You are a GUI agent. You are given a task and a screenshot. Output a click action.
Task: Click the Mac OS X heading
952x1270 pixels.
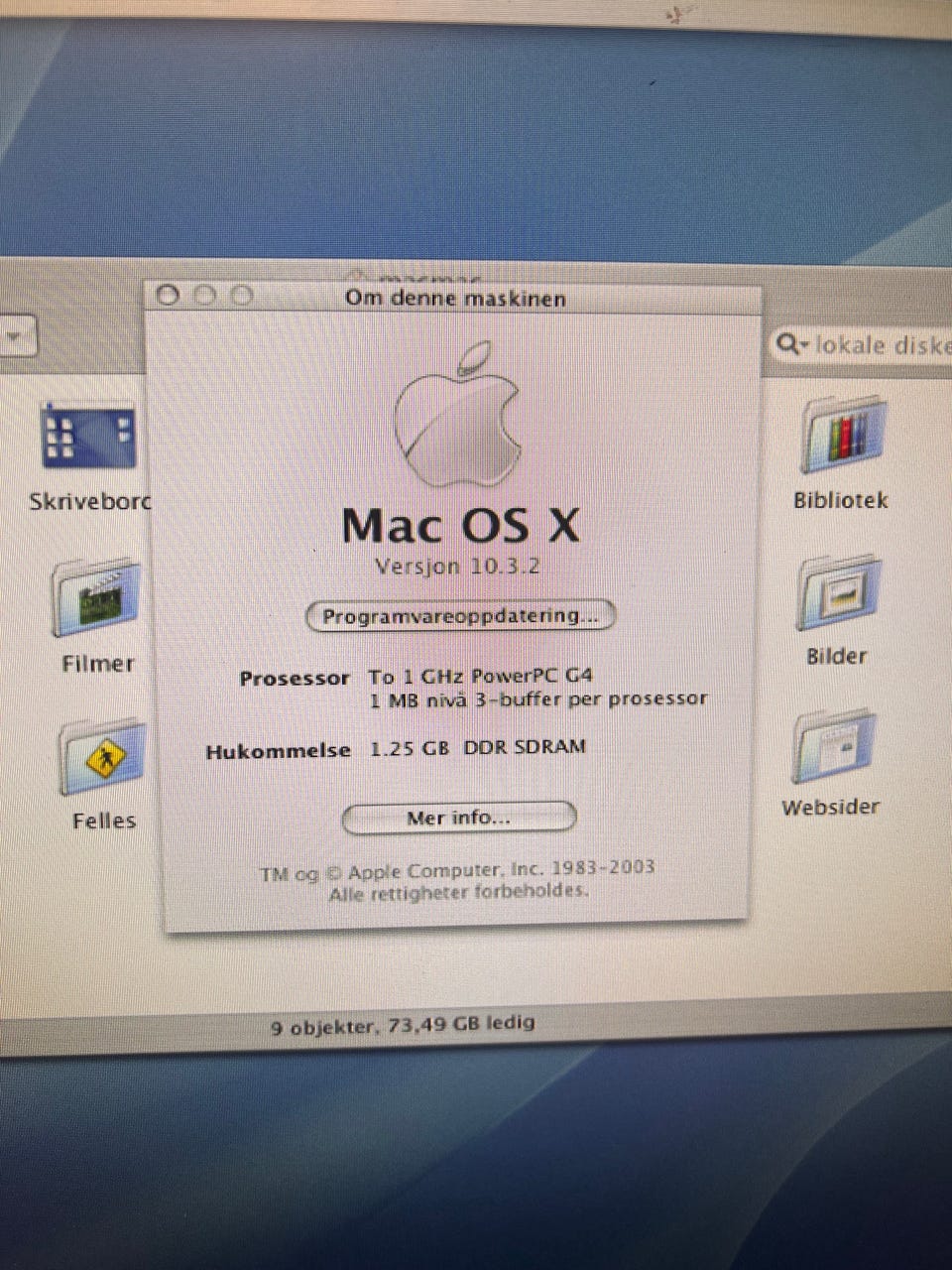click(460, 526)
